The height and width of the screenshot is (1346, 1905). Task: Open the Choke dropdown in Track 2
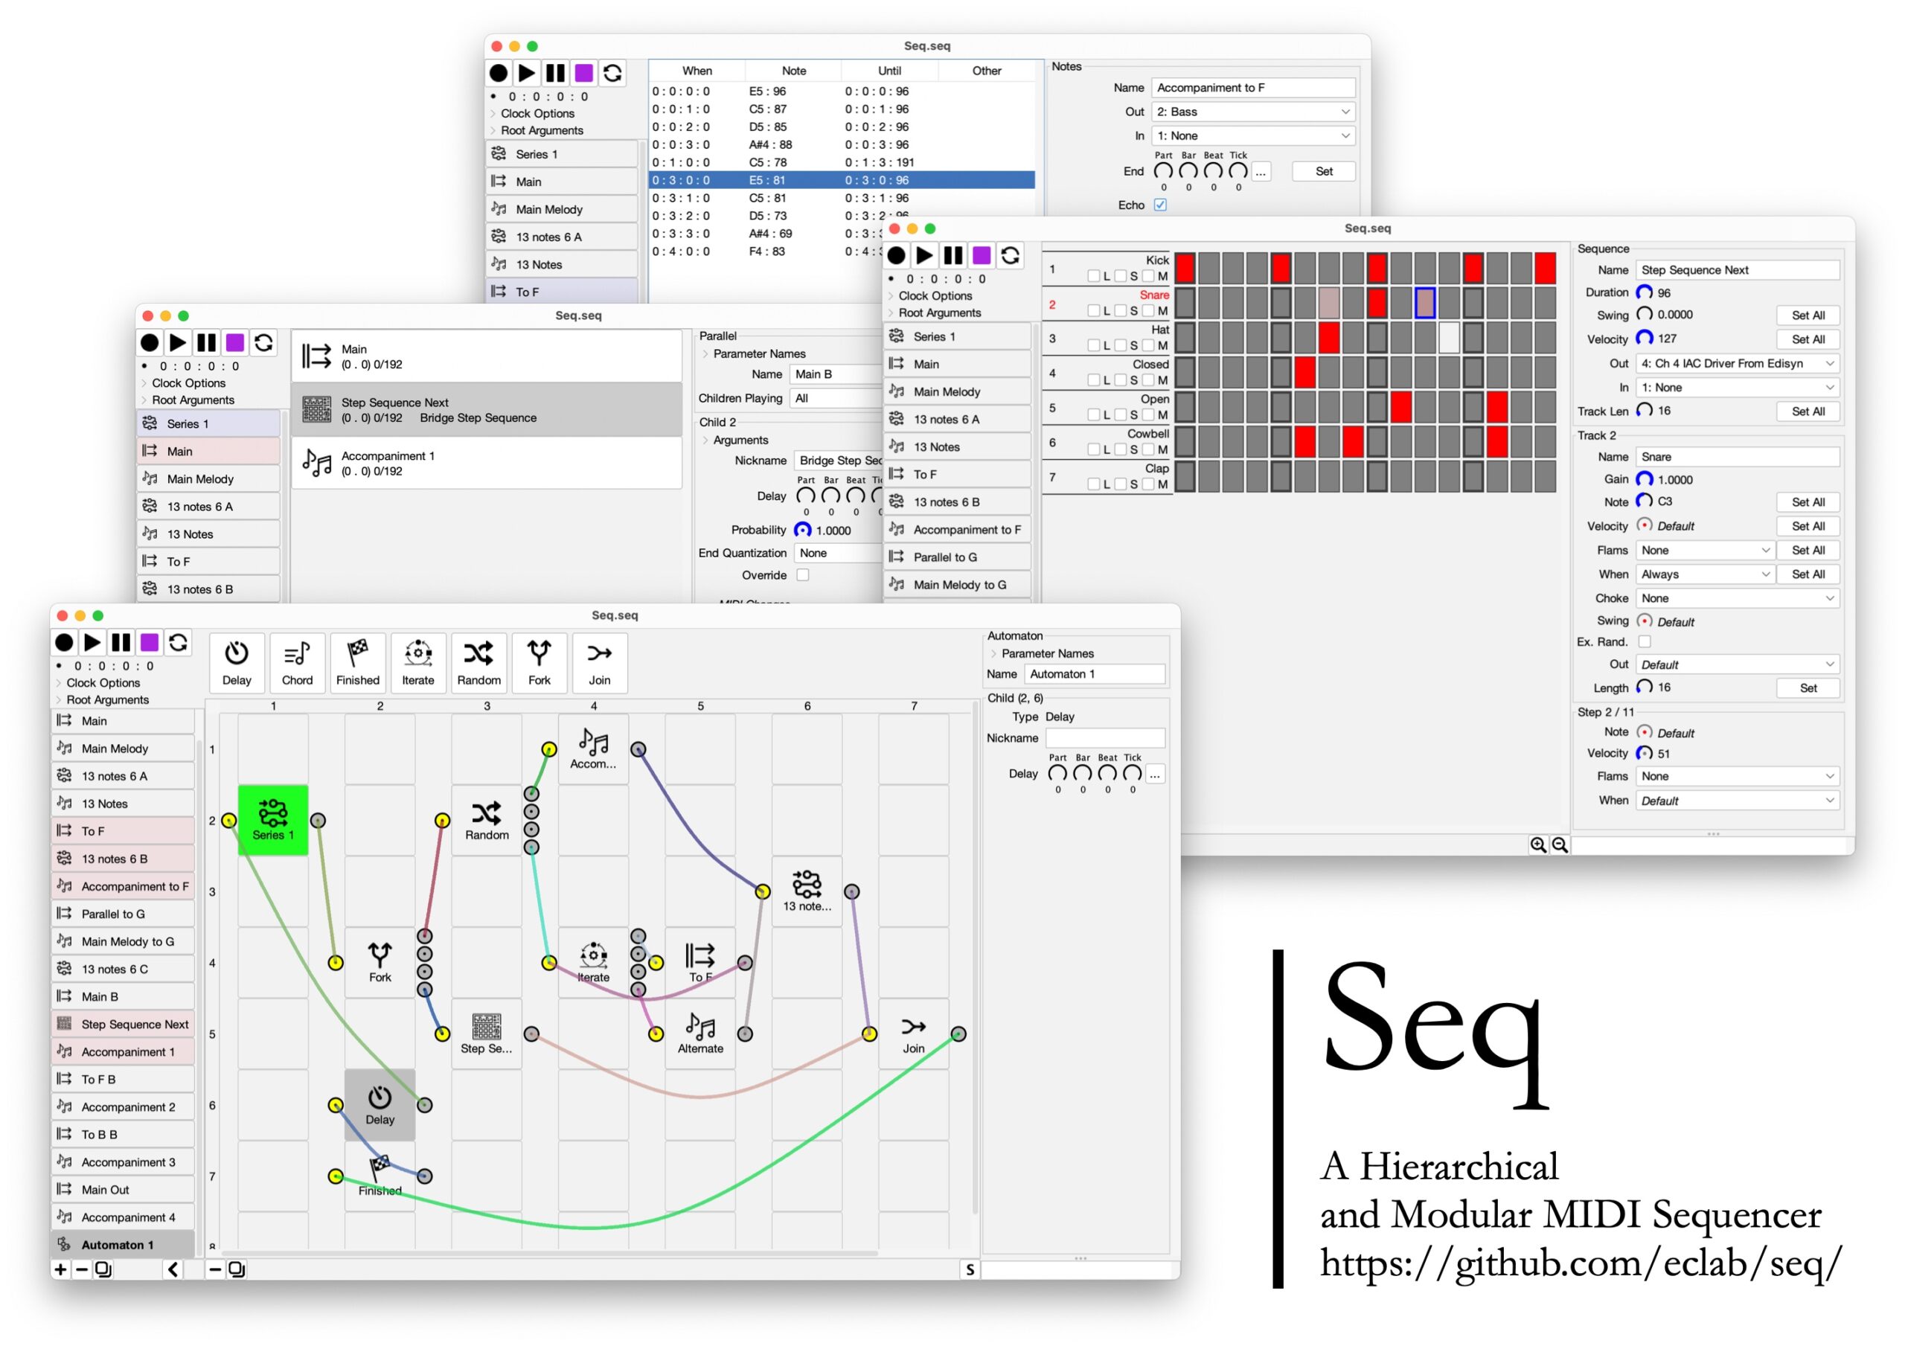(x=1738, y=598)
